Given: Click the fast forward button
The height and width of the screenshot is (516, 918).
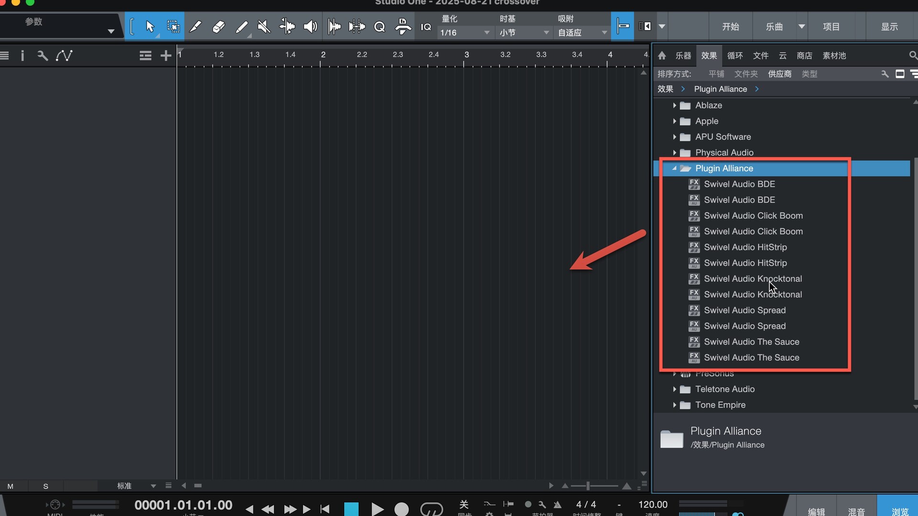Looking at the screenshot, I should [290, 509].
